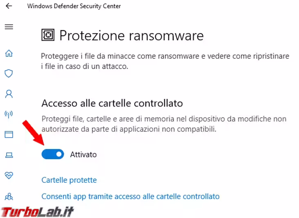Go to the Home section icon
The height and width of the screenshot is (218, 299).
9,53
